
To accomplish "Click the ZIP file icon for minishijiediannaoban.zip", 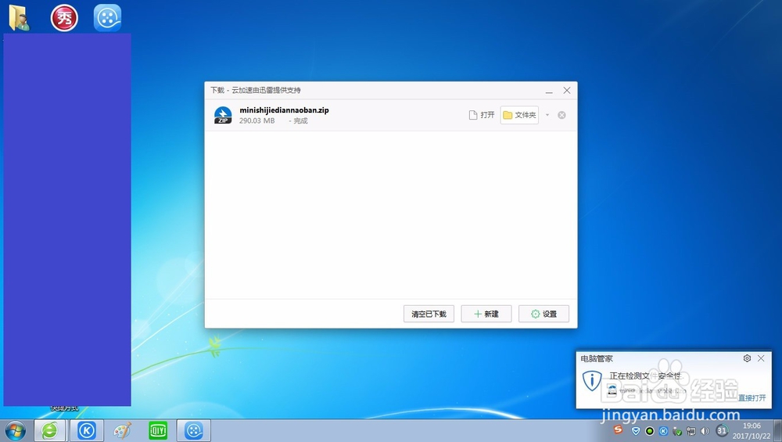I will [223, 115].
